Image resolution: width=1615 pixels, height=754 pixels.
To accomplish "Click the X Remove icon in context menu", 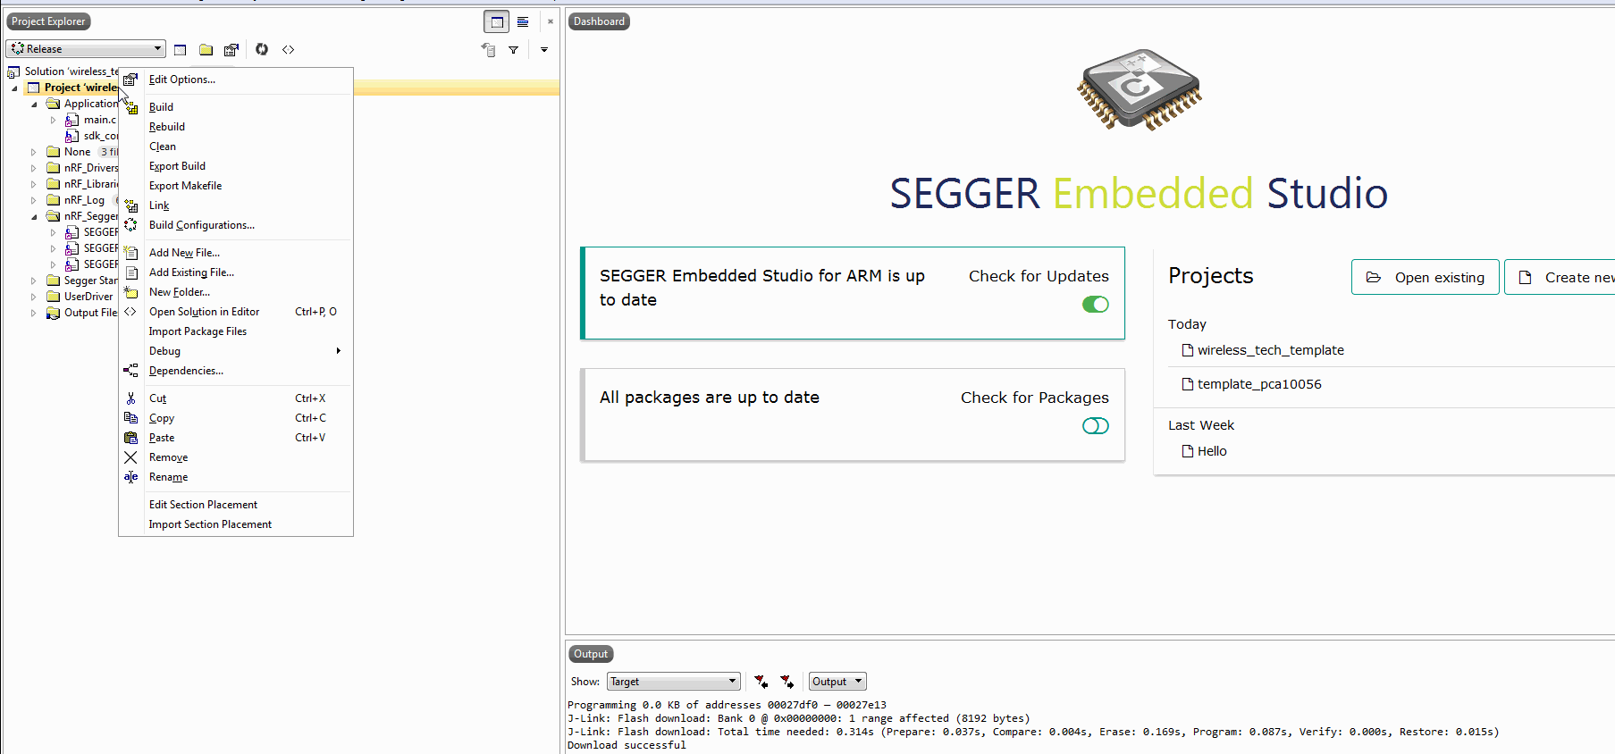I will click(130, 457).
